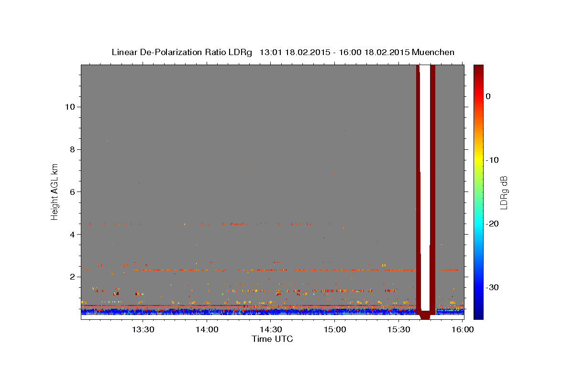Viewport: 574px width, 383px height.
Task: Click the 'Muenchen' location label in the title
Action: tap(434, 52)
